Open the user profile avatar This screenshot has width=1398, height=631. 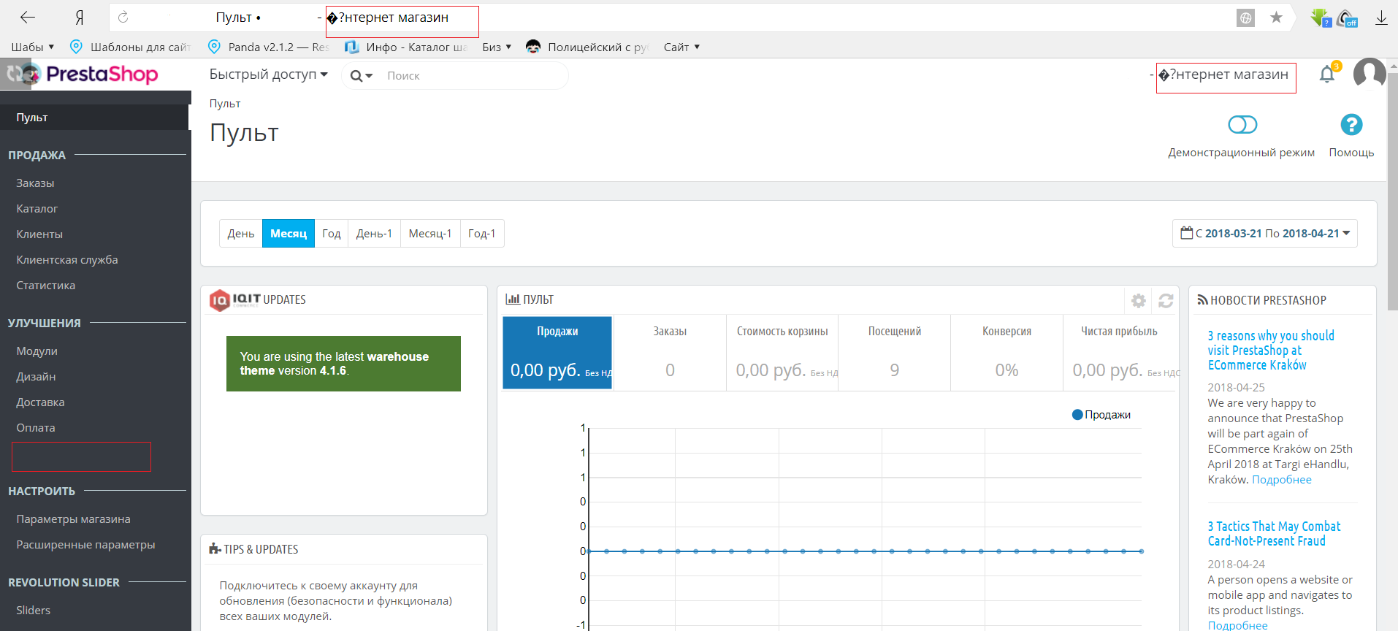pos(1370,74)
